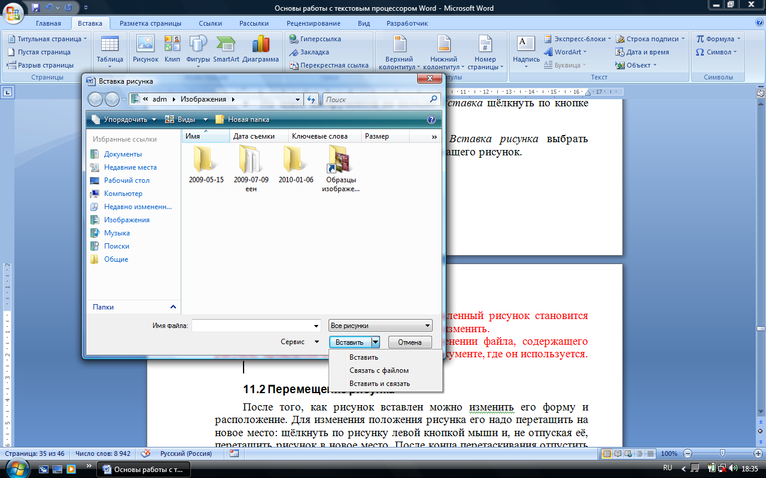Expand the Имя файла dropdown arrow
Viewport: 766px width, 478px height.
coord(317,326)
